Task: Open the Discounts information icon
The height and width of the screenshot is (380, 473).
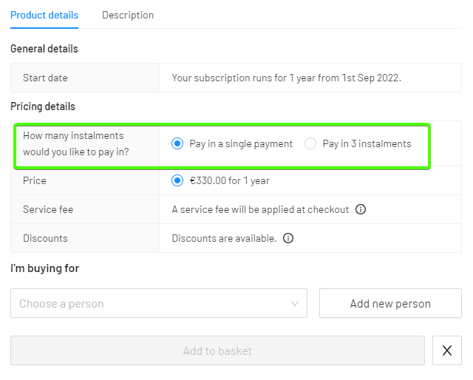Action: [x=288, y=238]
